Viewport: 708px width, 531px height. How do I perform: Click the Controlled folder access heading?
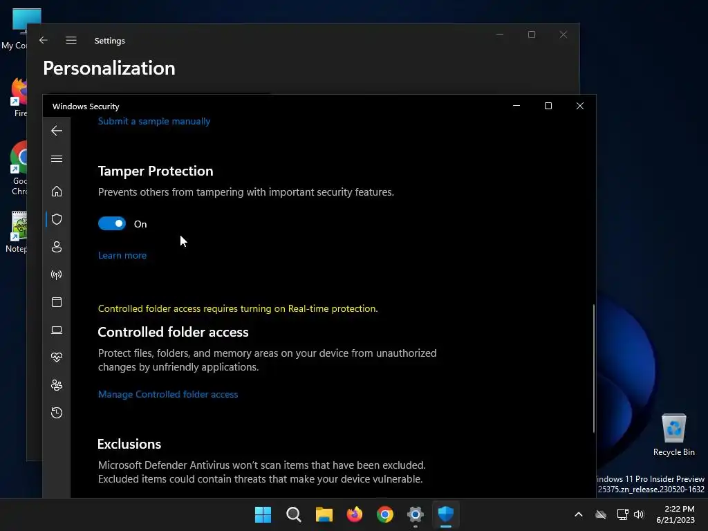pyautogui.click(x=173, y=332)
